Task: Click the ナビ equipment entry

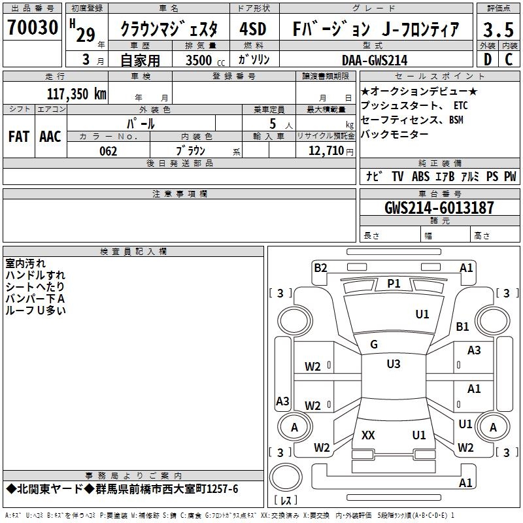Action: [373, 176]
